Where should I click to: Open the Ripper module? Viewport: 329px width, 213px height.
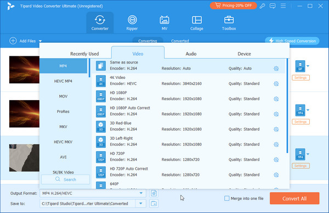pos(132,22)
